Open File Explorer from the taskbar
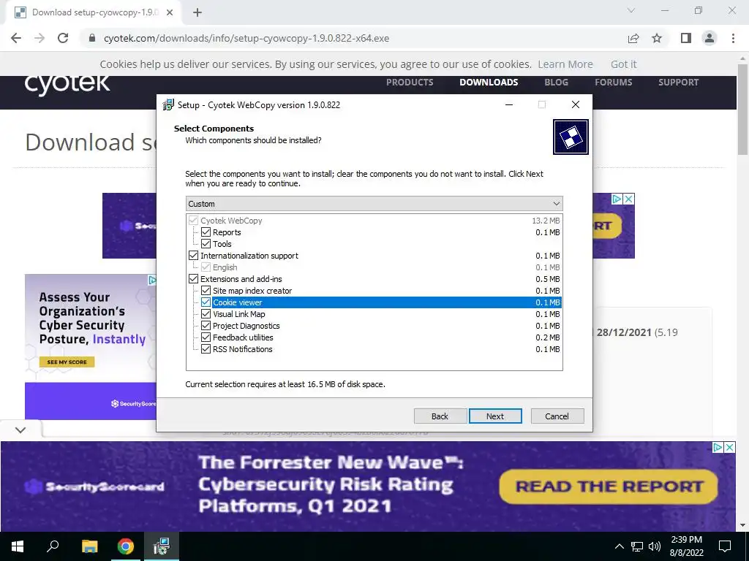 tap(89, 546)
